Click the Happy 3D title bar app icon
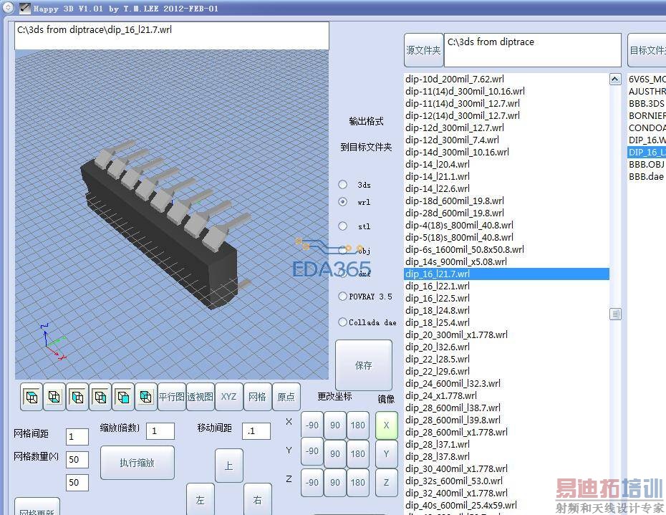 point(25,8)
